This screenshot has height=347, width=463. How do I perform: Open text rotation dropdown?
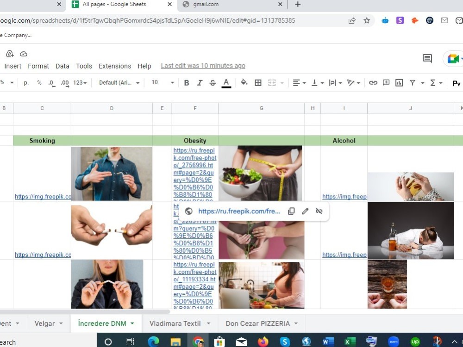(x=353, y=83)
